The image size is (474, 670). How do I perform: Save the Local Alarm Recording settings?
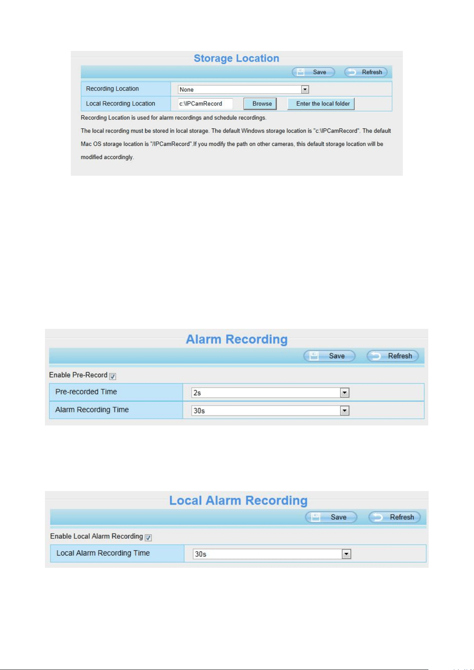tap(331, 517)
